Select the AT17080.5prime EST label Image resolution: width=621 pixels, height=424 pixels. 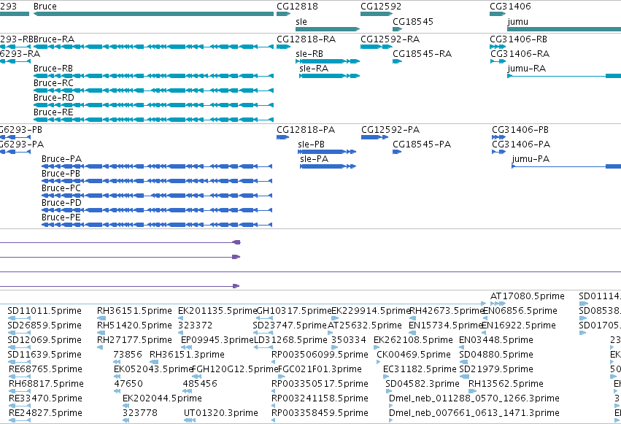pyautogui.click(x=528, y=296)
